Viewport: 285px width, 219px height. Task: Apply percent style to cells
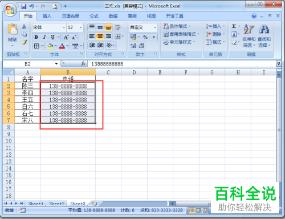pyautogui.click(x=145, y=37)
